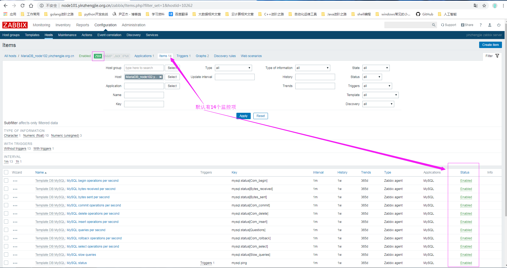Open the user profile icon
This screenshot has height=268, width=507.
pyautogui.click(x=490, y=25)
